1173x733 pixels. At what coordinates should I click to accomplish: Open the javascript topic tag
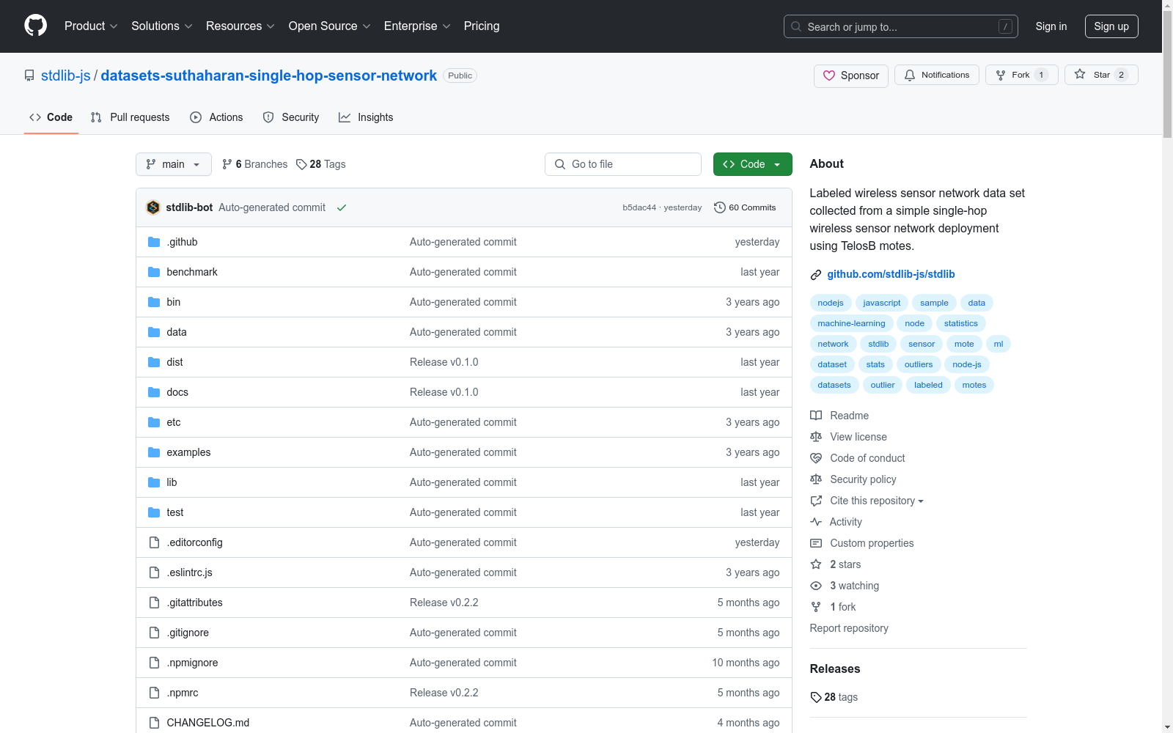(x=882, y=303)
